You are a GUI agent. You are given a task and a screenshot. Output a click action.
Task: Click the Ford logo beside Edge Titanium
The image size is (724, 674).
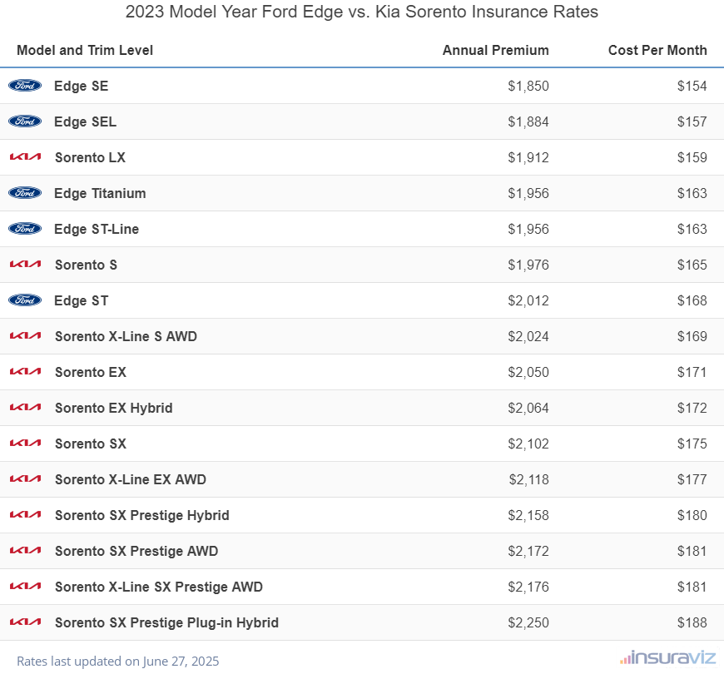point(25,193)
